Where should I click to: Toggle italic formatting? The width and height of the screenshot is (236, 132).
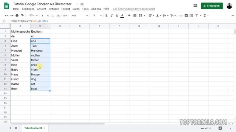tap(111, 15)
